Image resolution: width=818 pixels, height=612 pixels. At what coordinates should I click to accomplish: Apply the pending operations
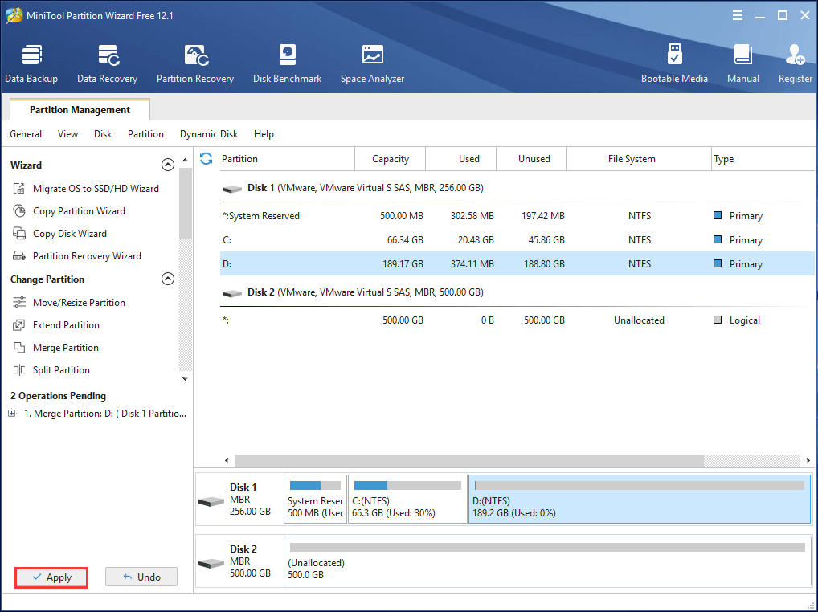[x=51, y=577]
